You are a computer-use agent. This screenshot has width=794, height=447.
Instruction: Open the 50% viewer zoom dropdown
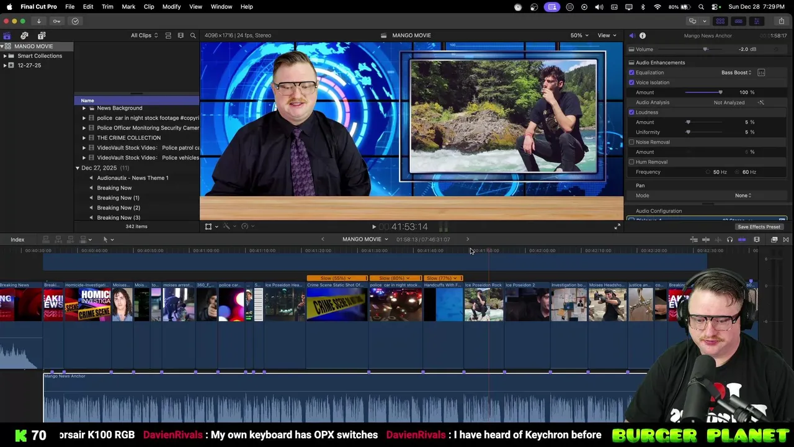[580, 35]
